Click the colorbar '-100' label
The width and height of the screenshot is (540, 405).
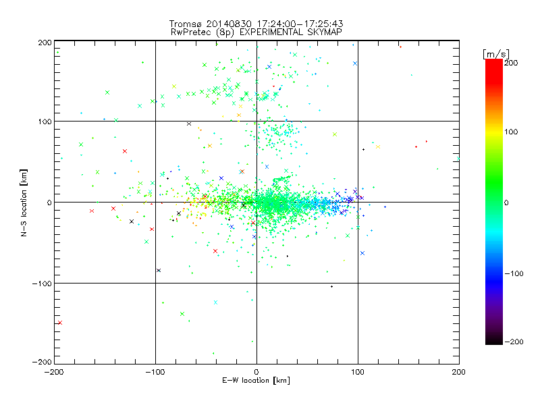(514, 273)
